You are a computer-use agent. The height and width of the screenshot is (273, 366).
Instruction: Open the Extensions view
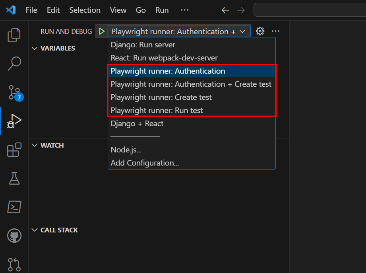point(14,150)
